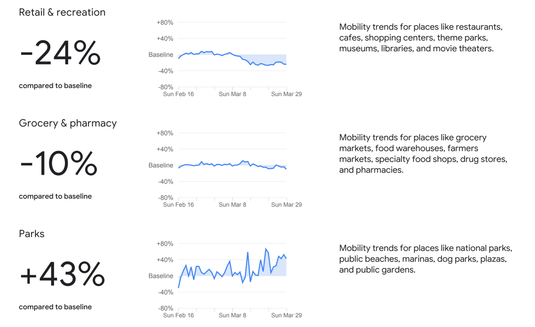Click "Sun Feb 16" on Grocery chart axis
The height and width of the screenshot is (327, 535).
coord(178,205)
